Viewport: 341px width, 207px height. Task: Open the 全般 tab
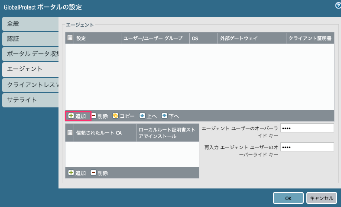point(30,24)
